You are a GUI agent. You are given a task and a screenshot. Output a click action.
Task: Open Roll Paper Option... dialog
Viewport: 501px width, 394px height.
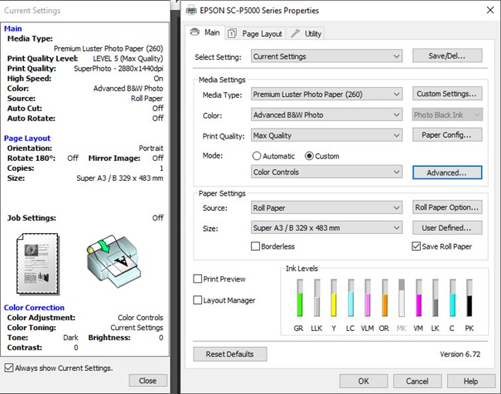tap(447, 207)
